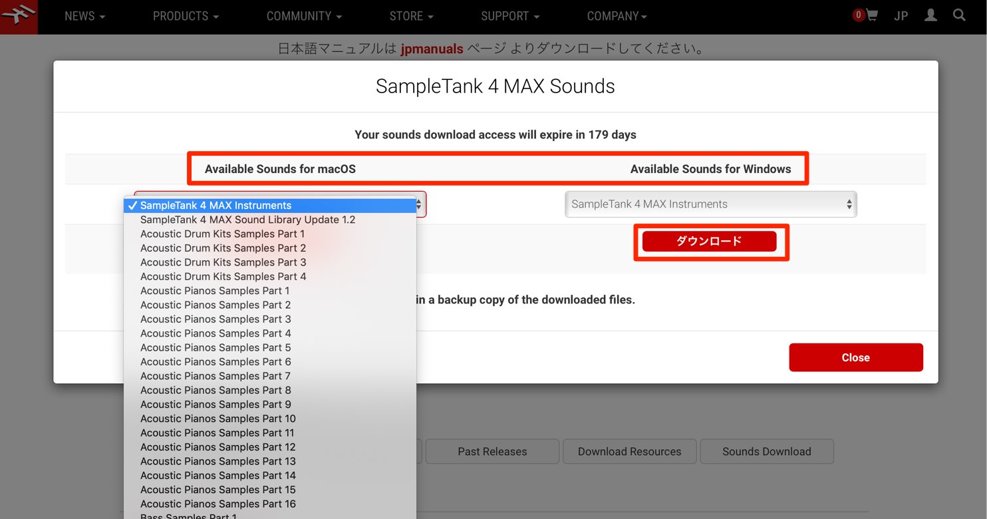Open Windows sounds dropdown
Viewport: 987px width, 519px height.
coord(711,204)
